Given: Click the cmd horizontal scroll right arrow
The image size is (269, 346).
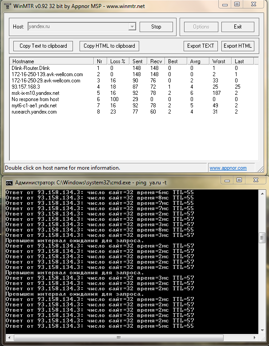Looking at the screenshot, I should 255,338.
